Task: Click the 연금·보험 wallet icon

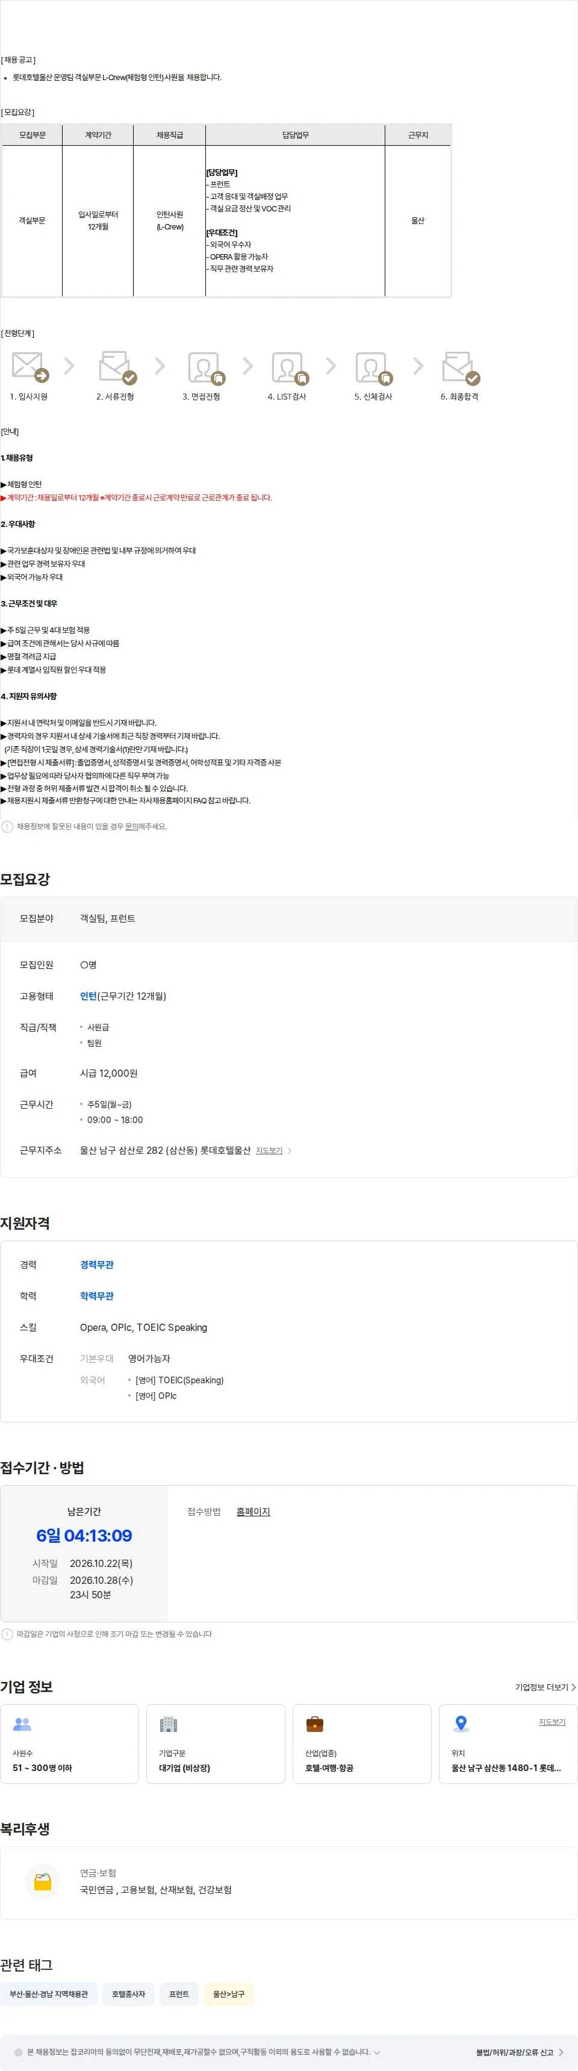Action: 43,1881
